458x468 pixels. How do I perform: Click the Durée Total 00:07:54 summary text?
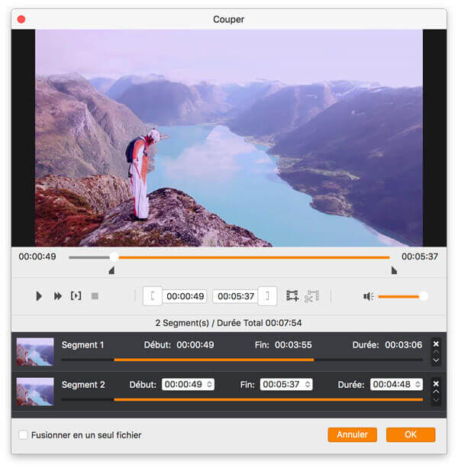pos(260,323)
